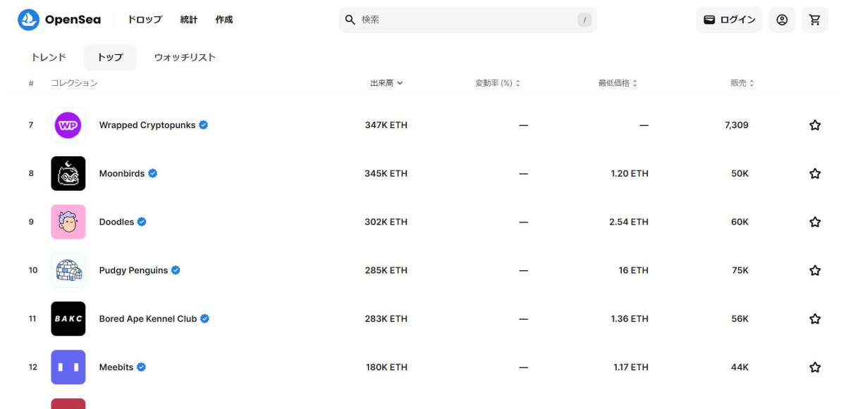The height and width of the screenshot is (409, 846).
Task: Click the Wrapped Cryptopunks collection logo
Action: coord(68,125)
